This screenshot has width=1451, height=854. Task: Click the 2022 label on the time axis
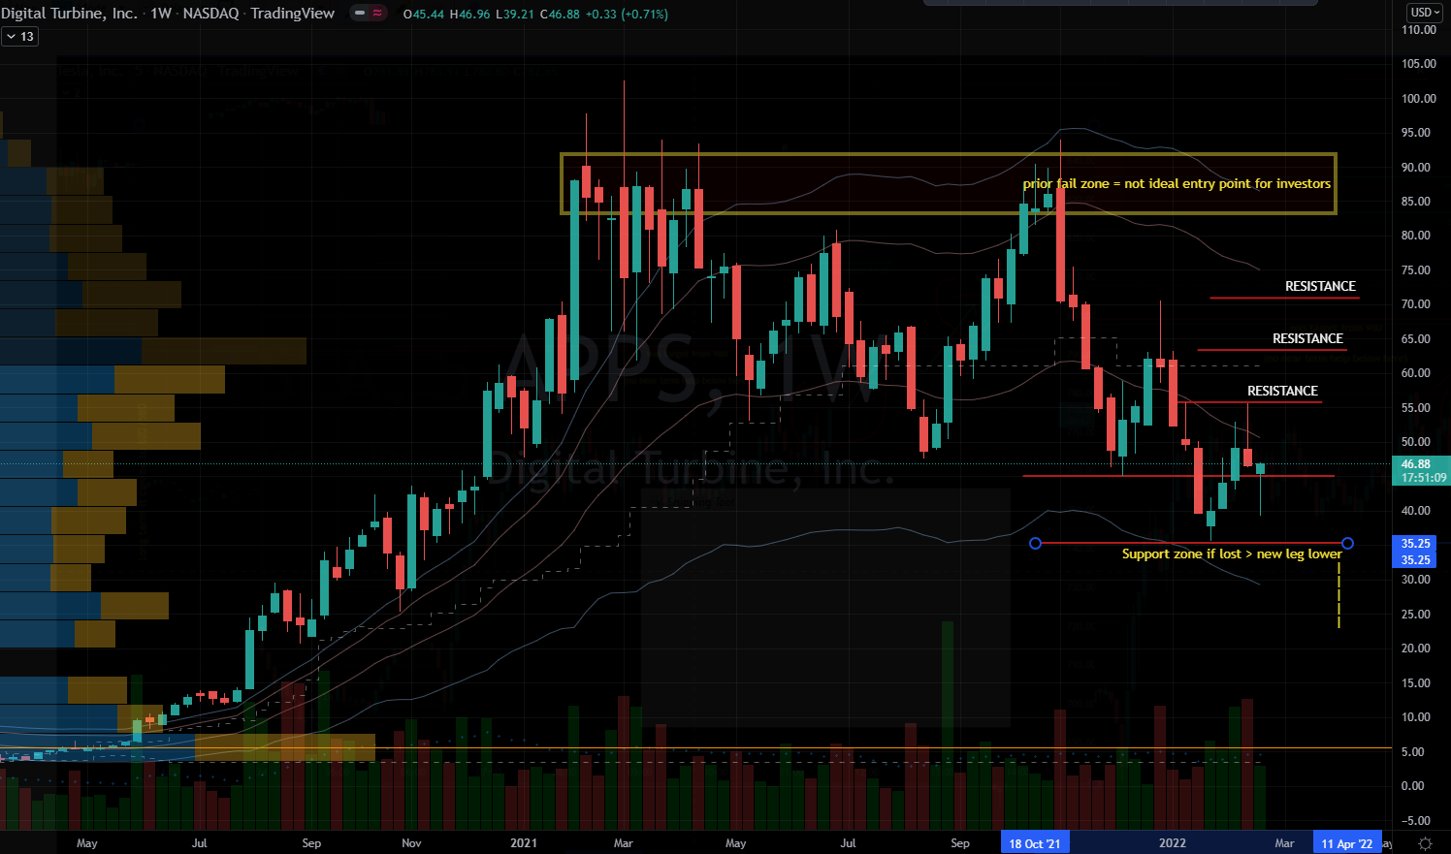1173,843
